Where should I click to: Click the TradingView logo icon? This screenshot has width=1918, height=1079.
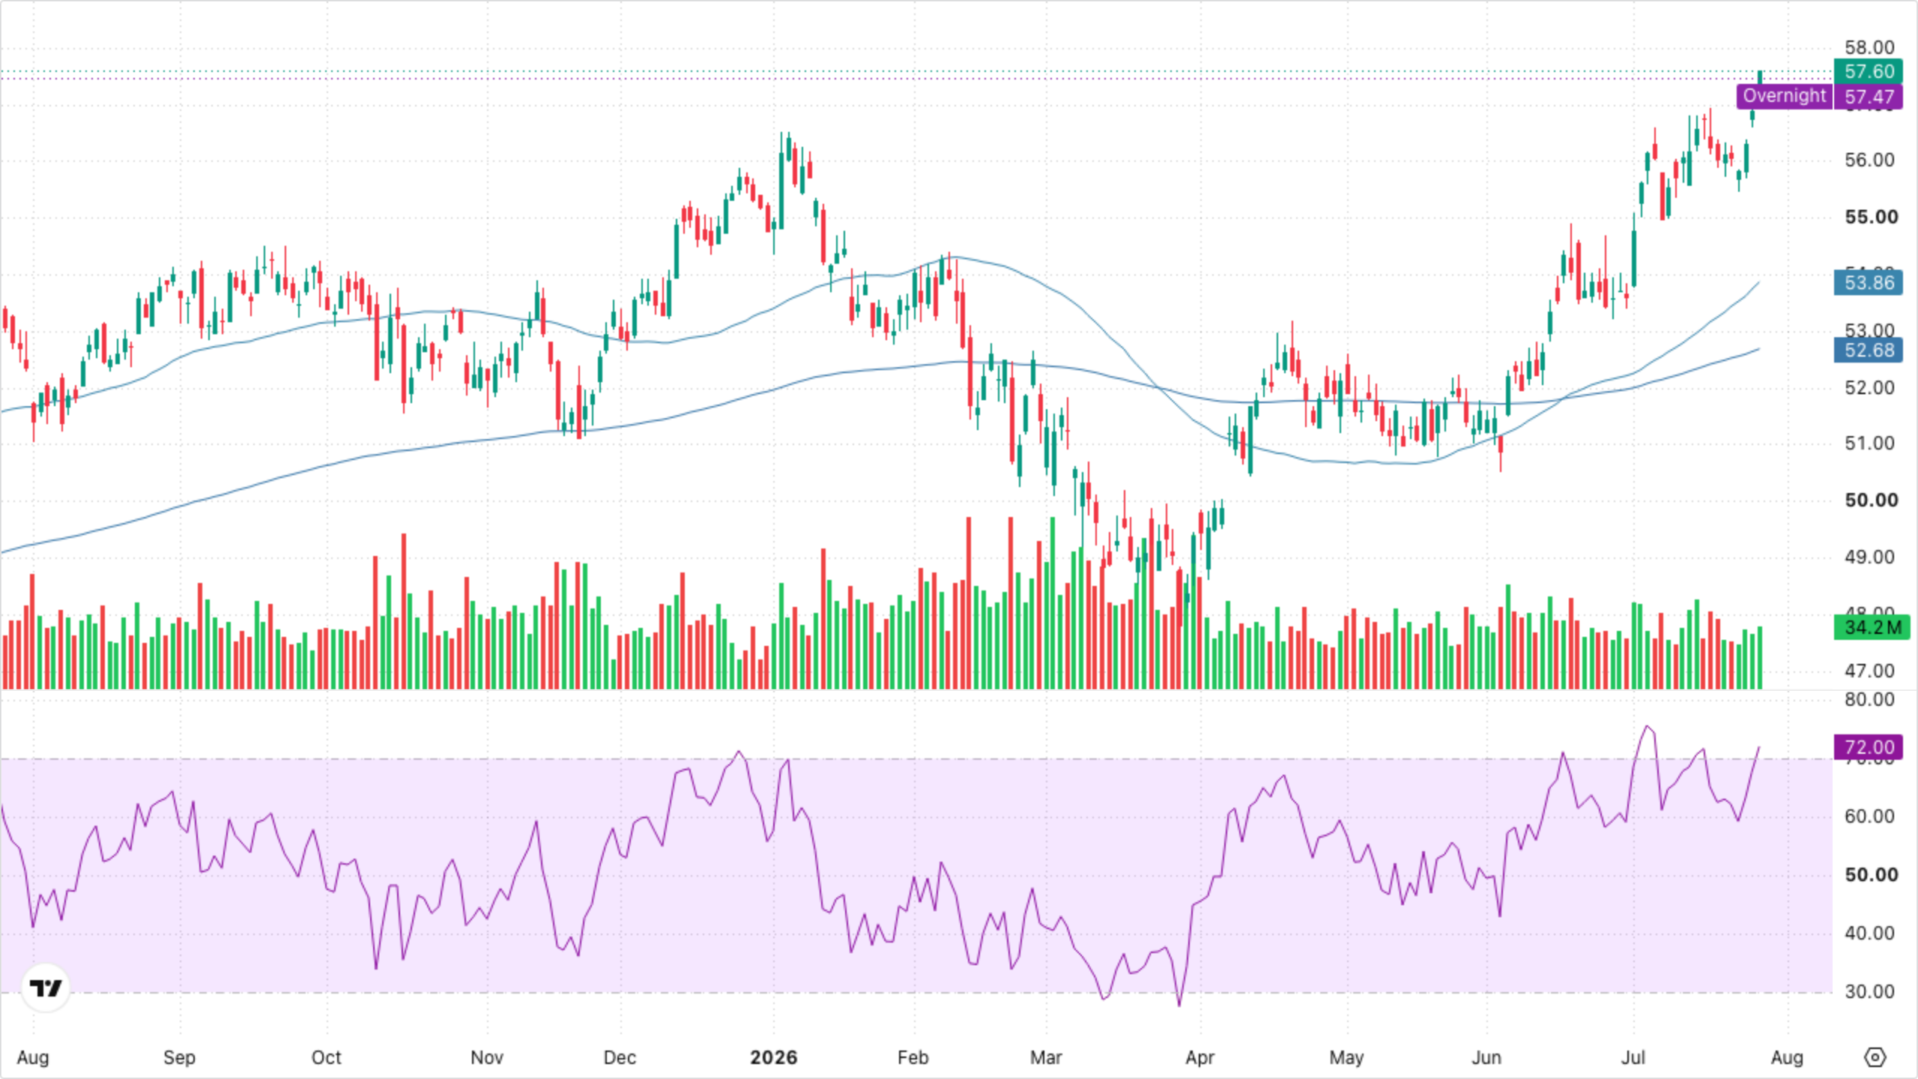pos(46,988)
